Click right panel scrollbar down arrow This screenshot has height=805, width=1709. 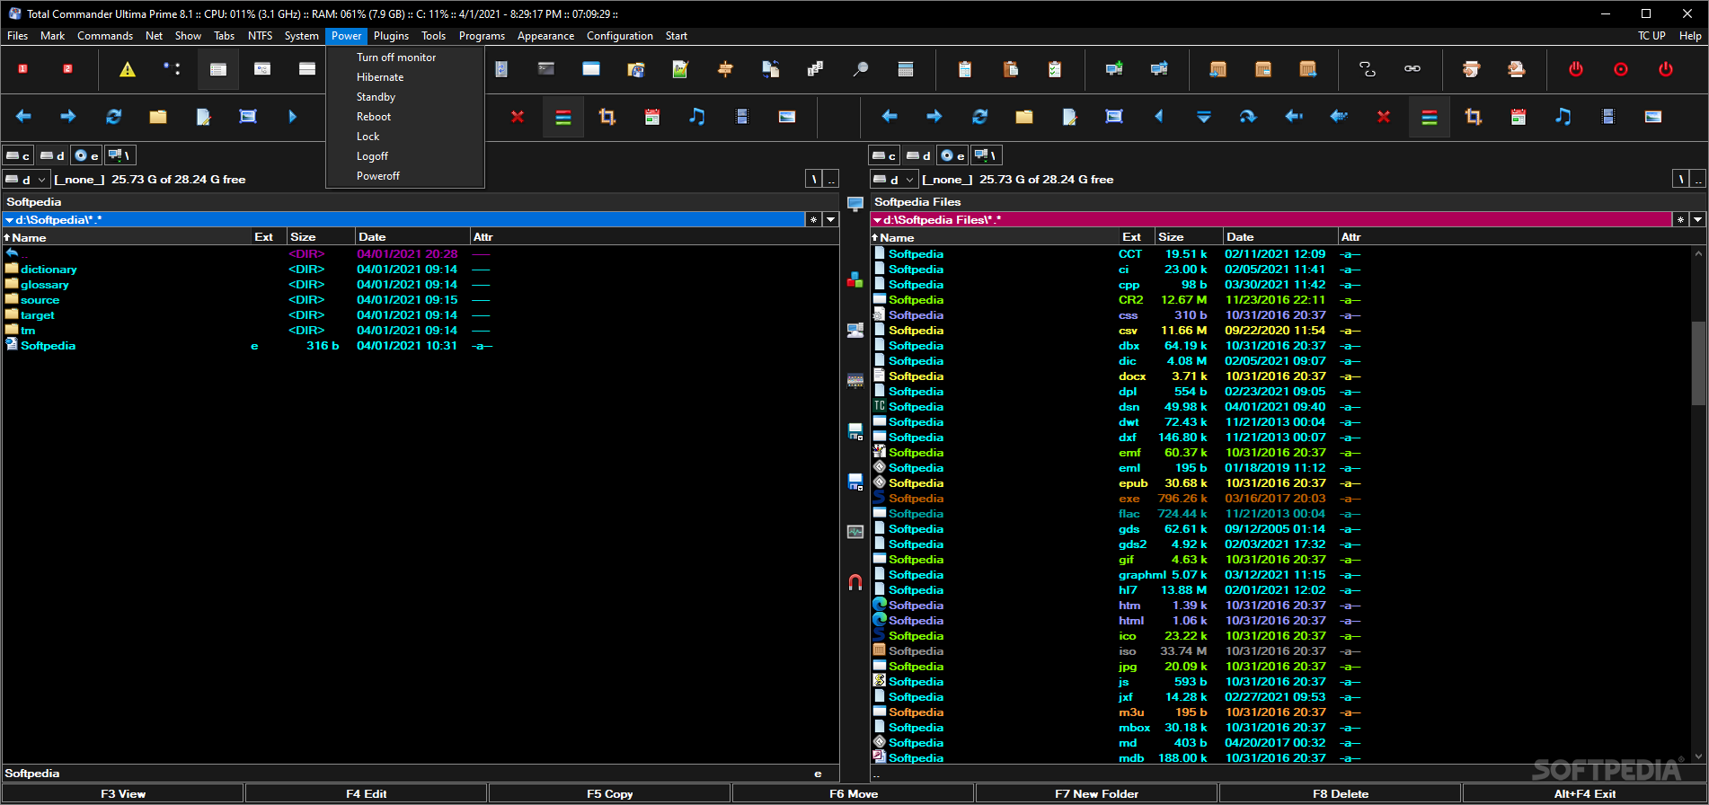[1698, 756]
